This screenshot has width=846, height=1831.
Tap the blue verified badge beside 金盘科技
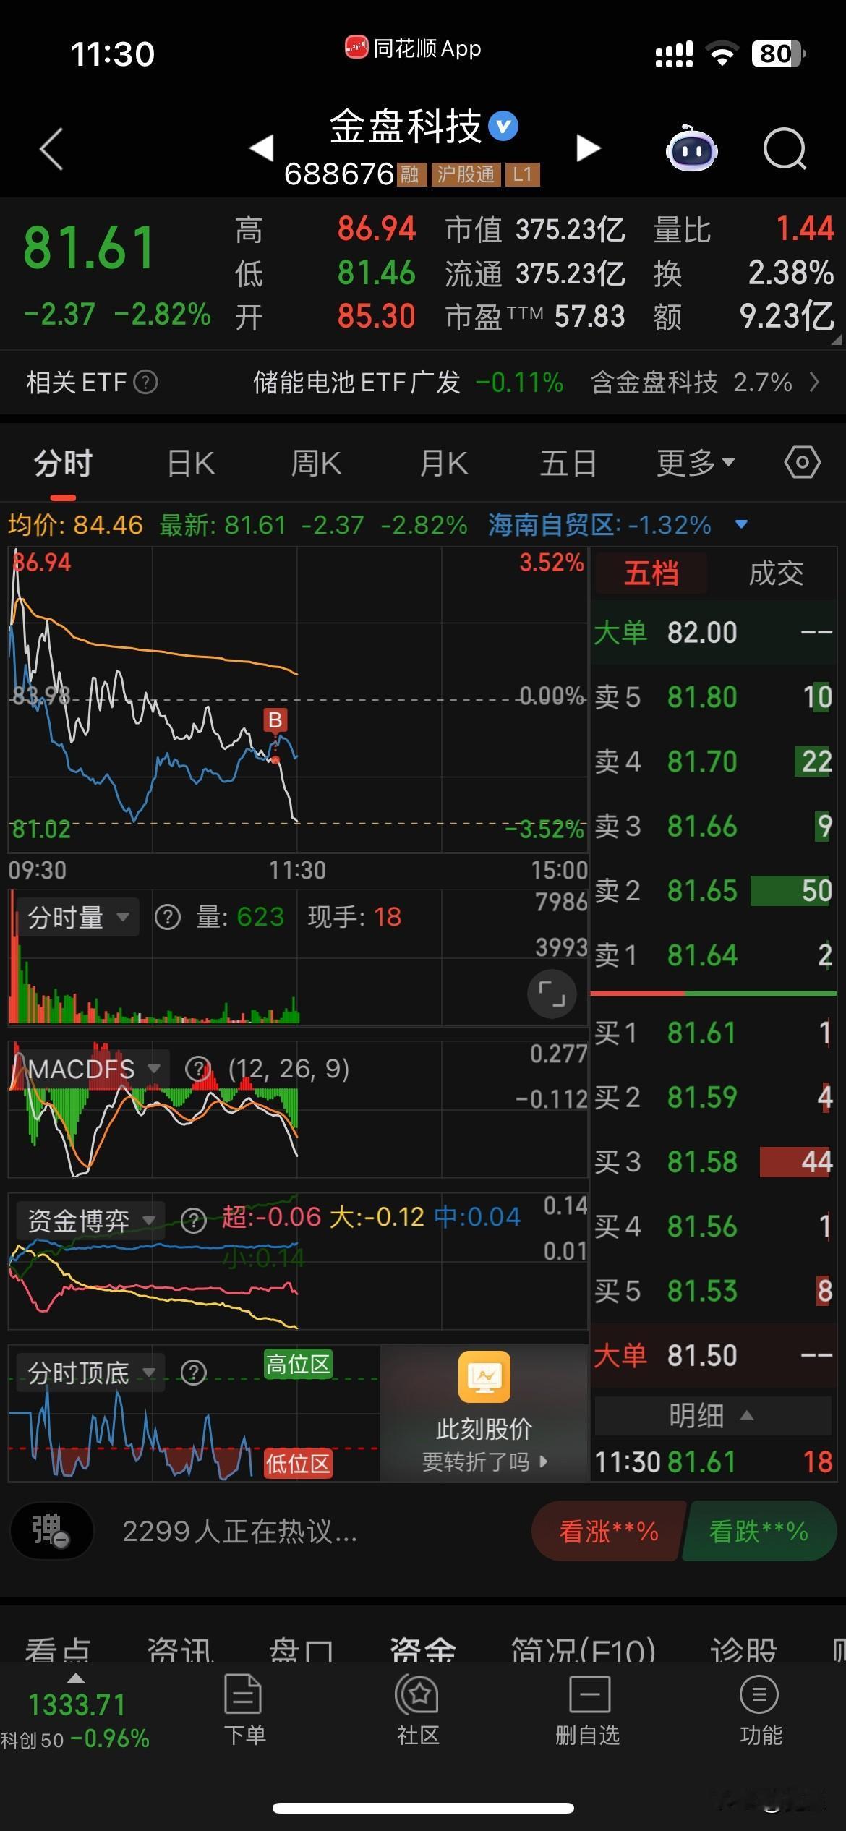(503, 127)
